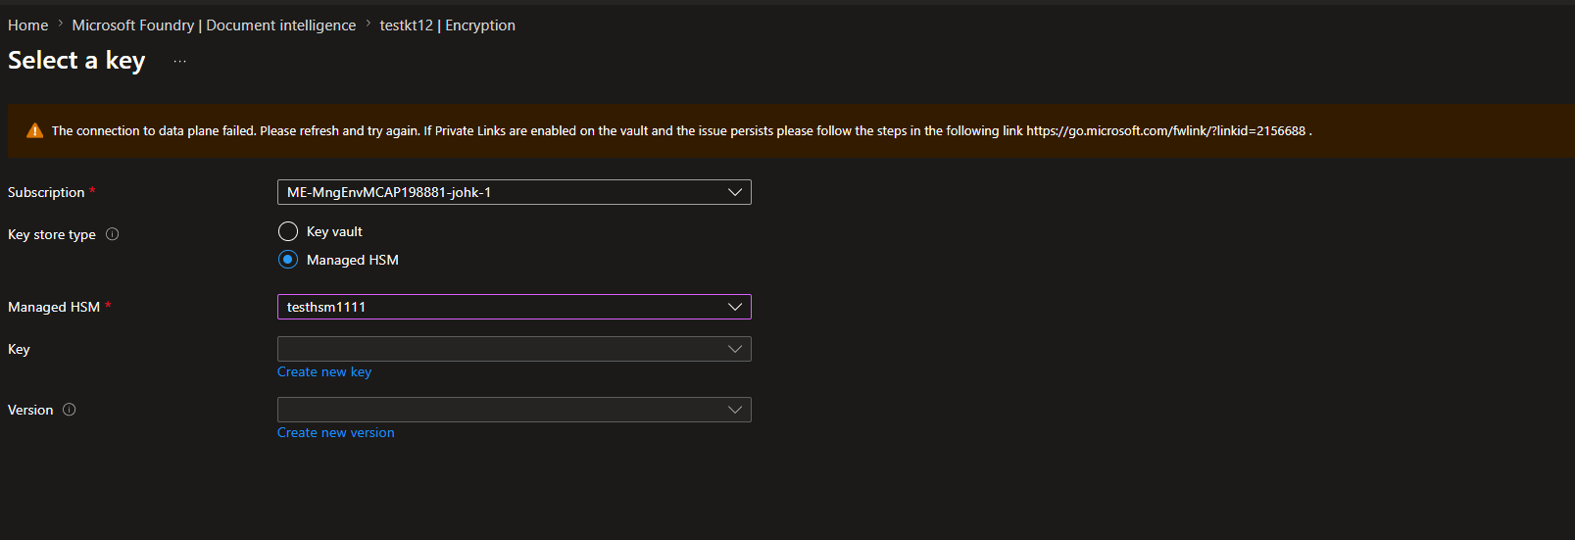
Task: Click the Key dropdown chevron arrow
Action: tap(735, 349)
